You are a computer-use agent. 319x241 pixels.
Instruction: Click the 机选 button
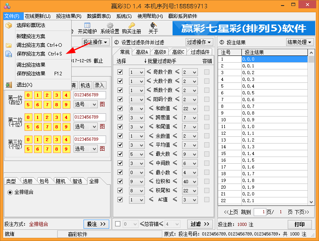[x=85, y=85]
